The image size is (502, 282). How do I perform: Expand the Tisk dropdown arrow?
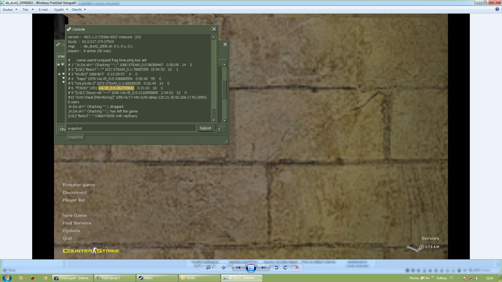tap(33, 10)
